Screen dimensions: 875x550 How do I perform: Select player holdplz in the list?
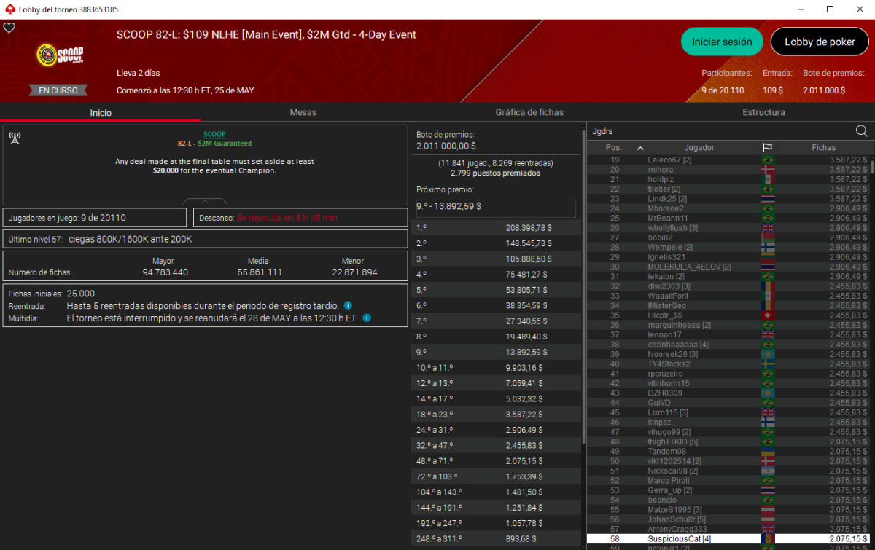click(x=728, y=179)
